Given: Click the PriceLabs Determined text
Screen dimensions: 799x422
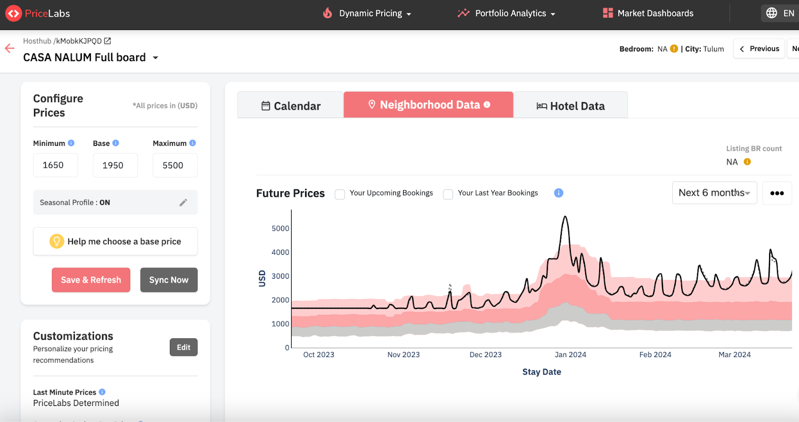Looking at the screenshot, I should [x=76, y=403].
